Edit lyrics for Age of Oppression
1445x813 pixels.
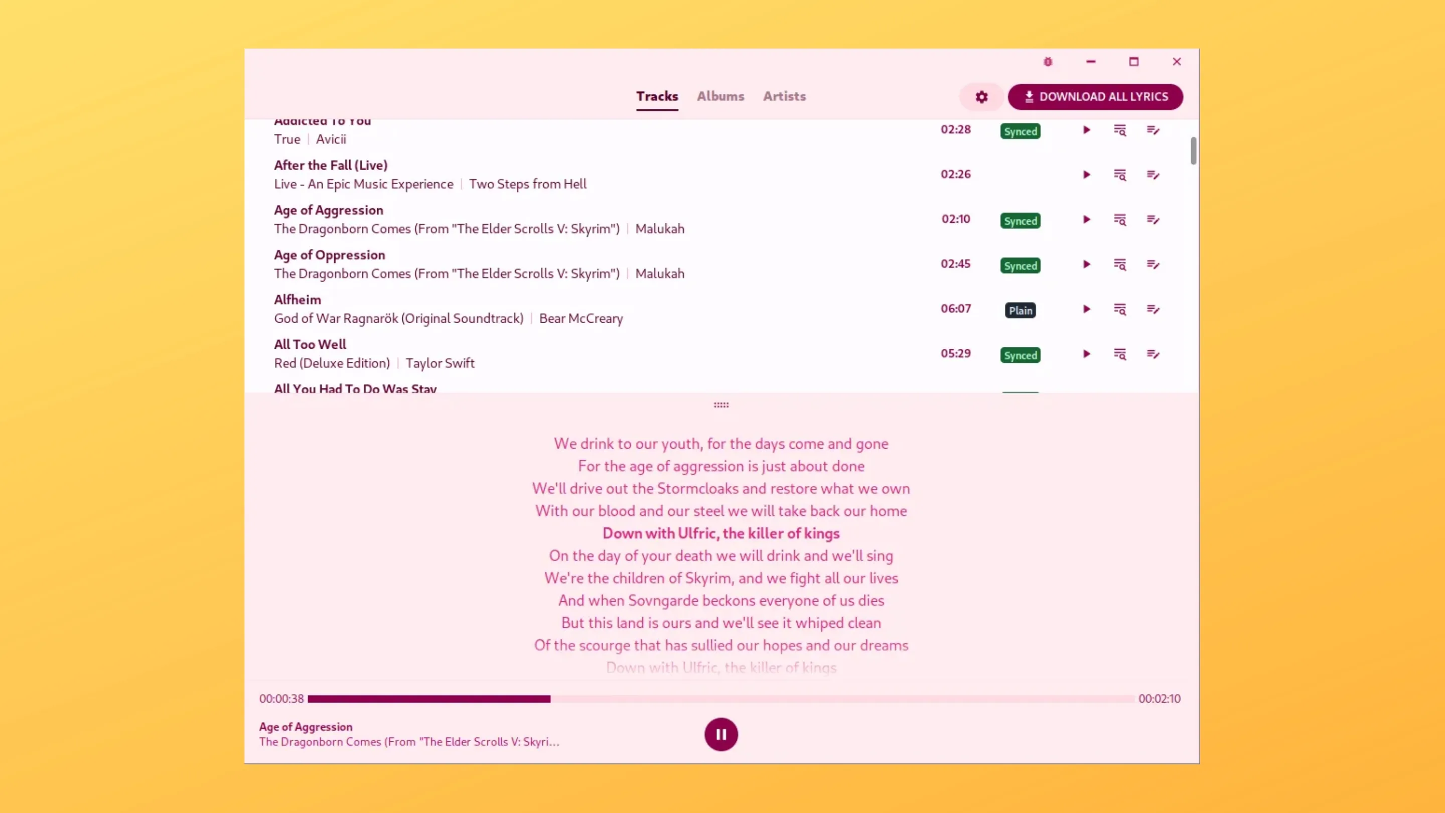coord(1153,265)
